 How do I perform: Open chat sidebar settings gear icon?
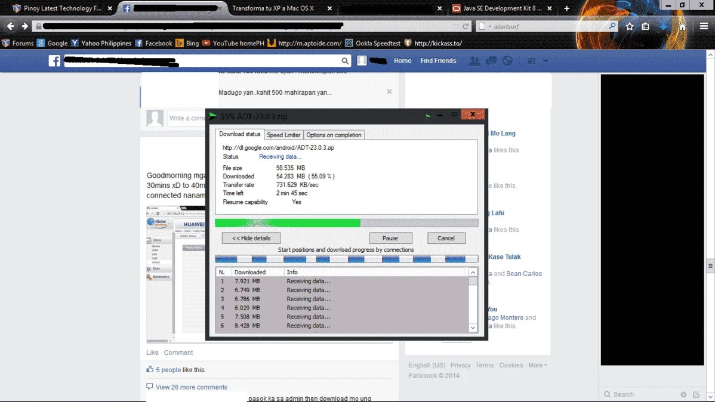pyautogui.click(x=683, y=394)
